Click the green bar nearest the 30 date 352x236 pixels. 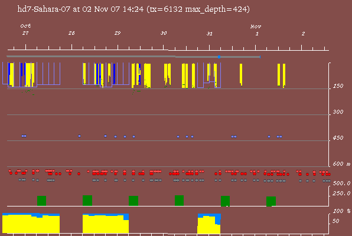(x=179, y=201)
